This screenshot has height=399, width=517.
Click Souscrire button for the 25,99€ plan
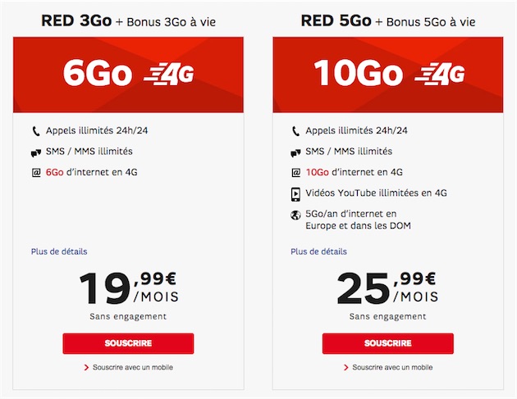tap(388, 343)
